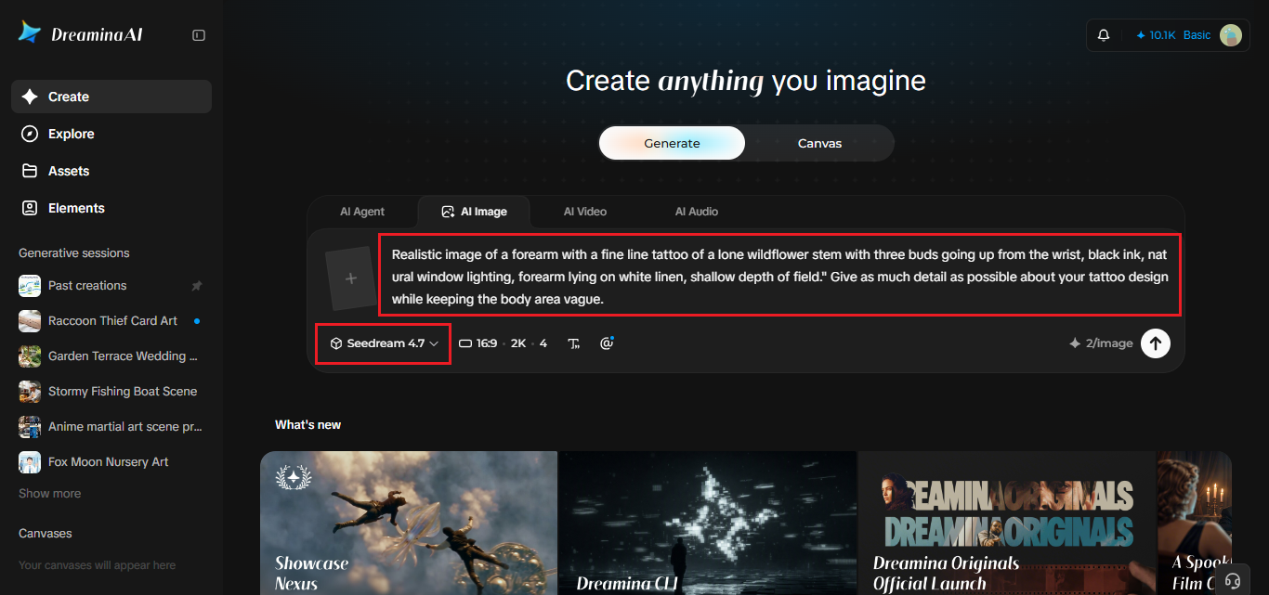Open notifications with the bell icon
This screenshot has height=595, width=1269.
click(x=1104, y=35)
